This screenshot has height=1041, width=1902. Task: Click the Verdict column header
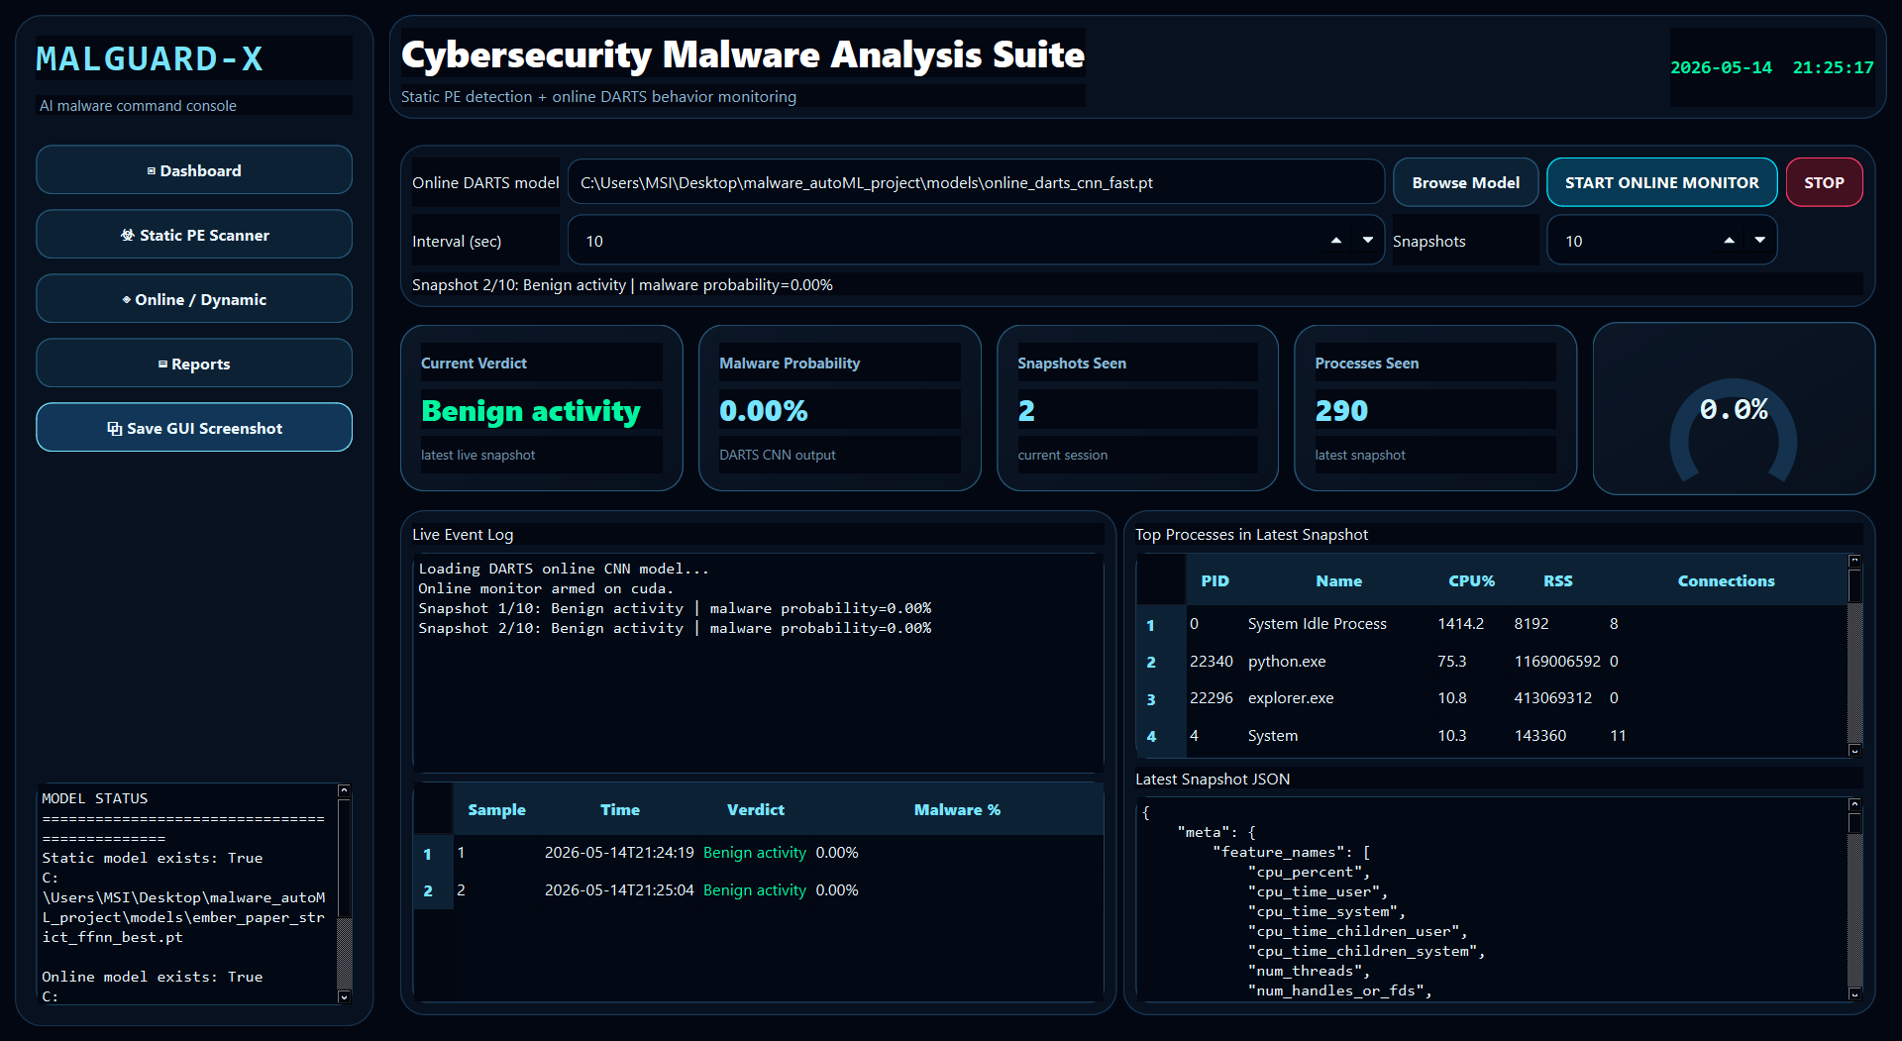click(x=756, y=810)
